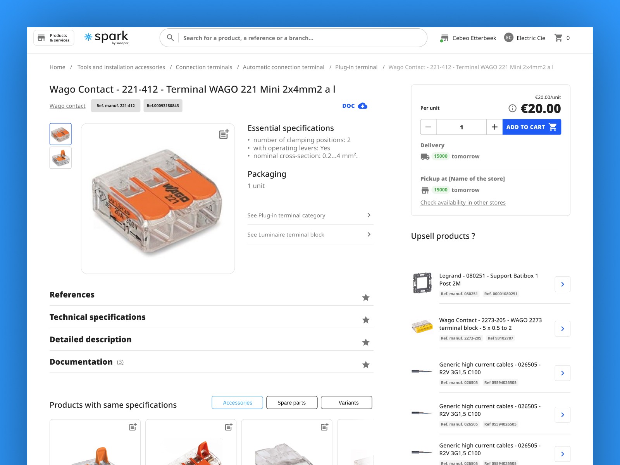Select the second product thumbnail
This screenshot has width=620, height=465.
click(60, 158)
